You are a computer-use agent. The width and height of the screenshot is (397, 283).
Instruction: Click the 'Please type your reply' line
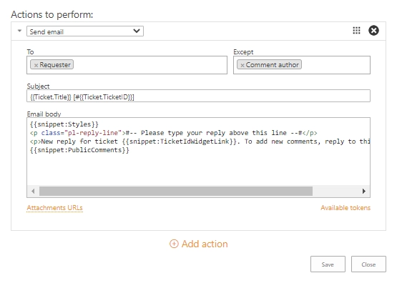[x=173, y=133]
